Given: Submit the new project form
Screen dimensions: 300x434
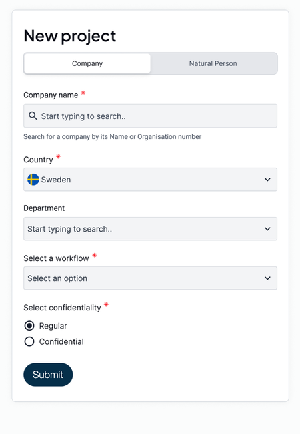Looking at the screenshot, I should click(x=48, y=375).
